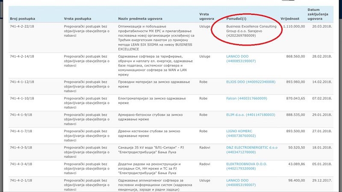Select procedure number 741-4-3-4/18
The width and height of the screenshot is (342, 192).
point(21,164)
